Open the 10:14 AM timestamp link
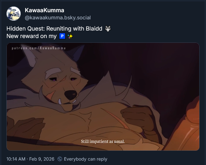This screenshot has height=165, width=206. coord(16,159)
